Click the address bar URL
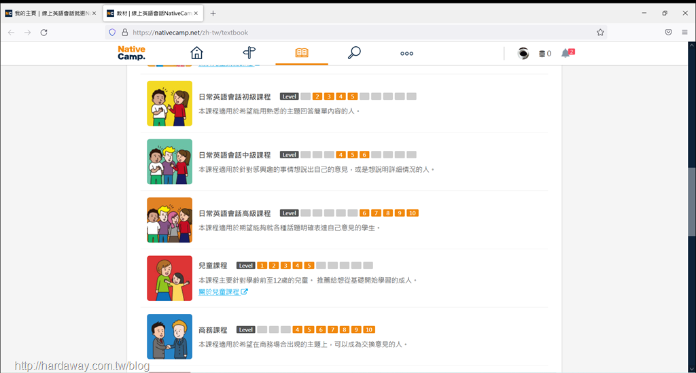This screenshot has width=696, height=373. 190,33
